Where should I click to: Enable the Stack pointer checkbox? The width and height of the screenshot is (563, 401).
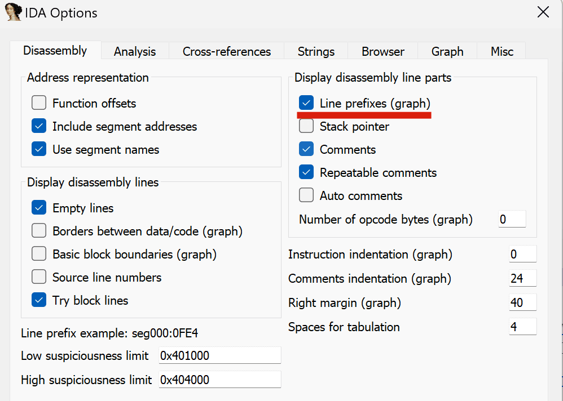point(306,126)
